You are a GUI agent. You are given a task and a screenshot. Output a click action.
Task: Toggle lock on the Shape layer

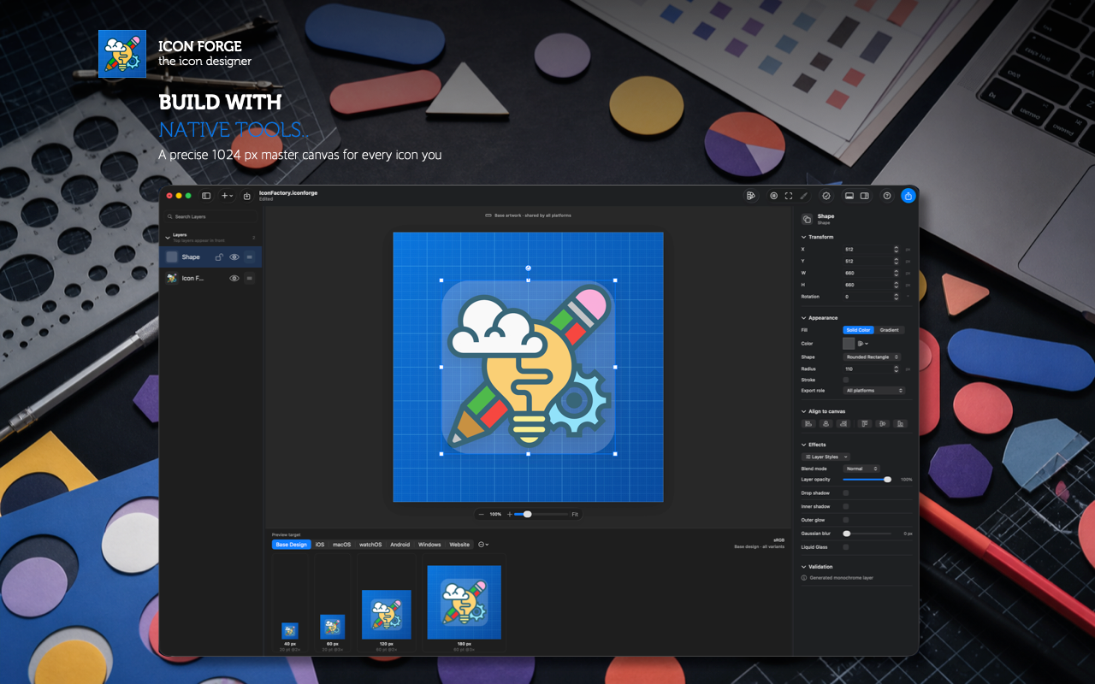pyautogui.click(x=219, y=256)
